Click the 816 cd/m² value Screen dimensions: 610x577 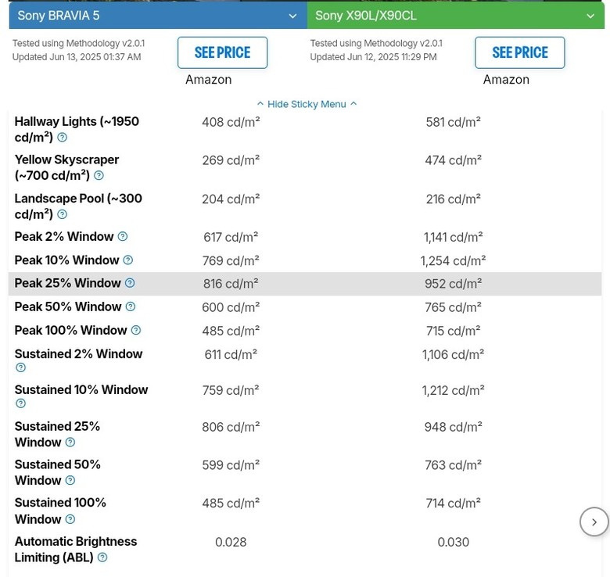(231, 284)
